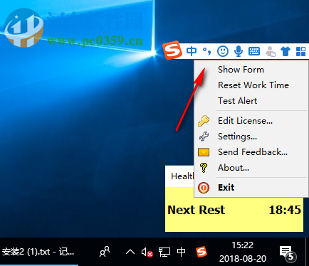Choose Show Form from context menu
The image size is (309, 266).
click(251, 70)
